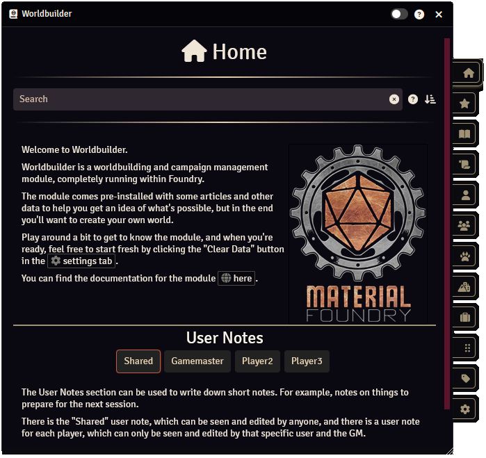Click the window resize handle corner
Screen dimensions: 486x458
pyautogui.click(x=449, y=451)
